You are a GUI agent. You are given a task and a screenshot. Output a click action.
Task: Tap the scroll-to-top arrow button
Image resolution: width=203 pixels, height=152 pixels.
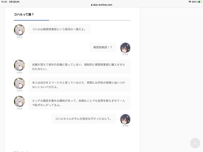coord(195,143)
